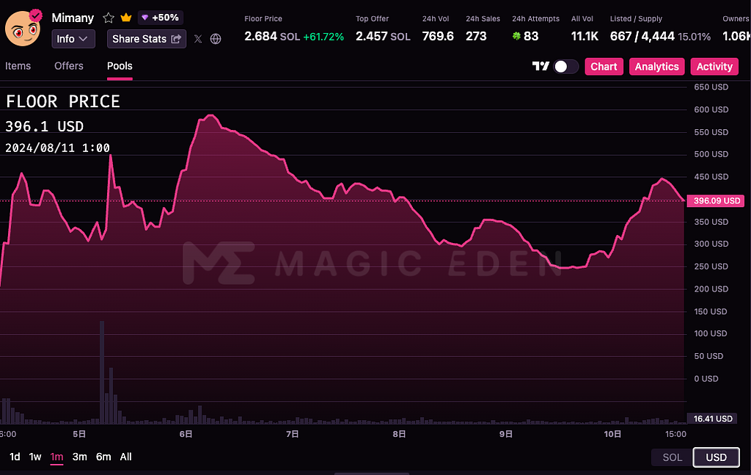751x475 pixels.
Task: Switch price currency to SOL
Action: 672,457
